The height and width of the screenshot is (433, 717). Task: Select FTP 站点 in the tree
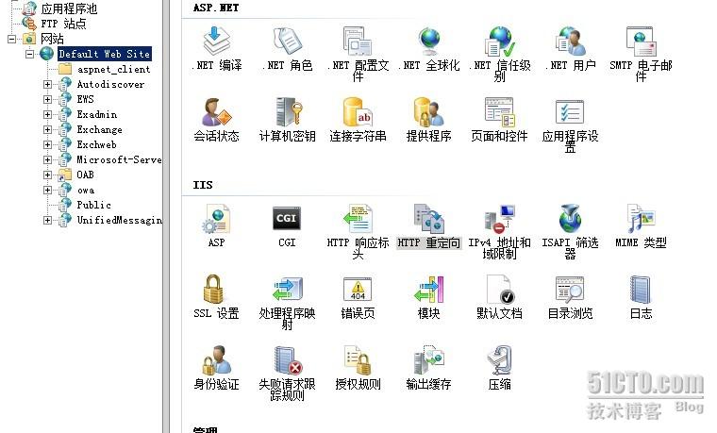tap(63, 24)
